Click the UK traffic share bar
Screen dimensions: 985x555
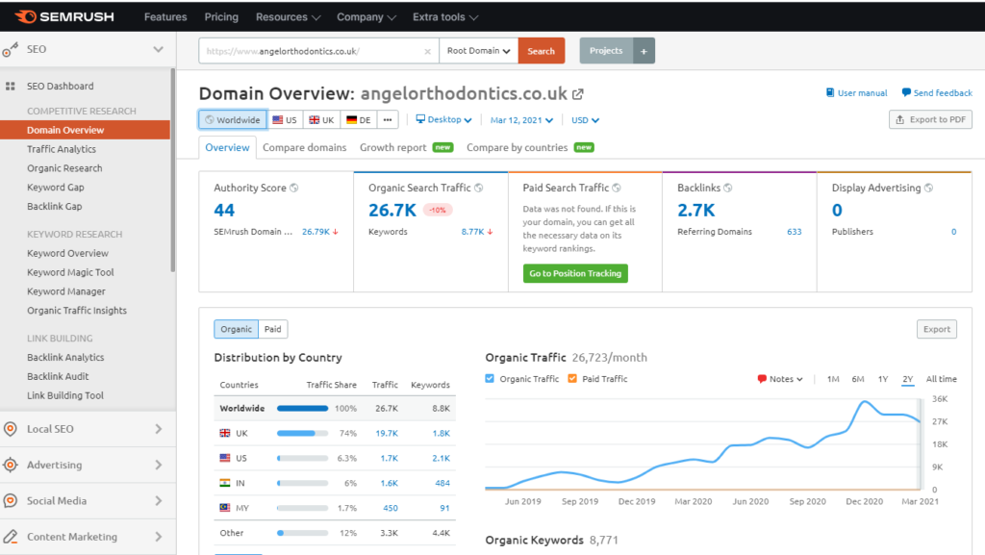coord(303,433)
